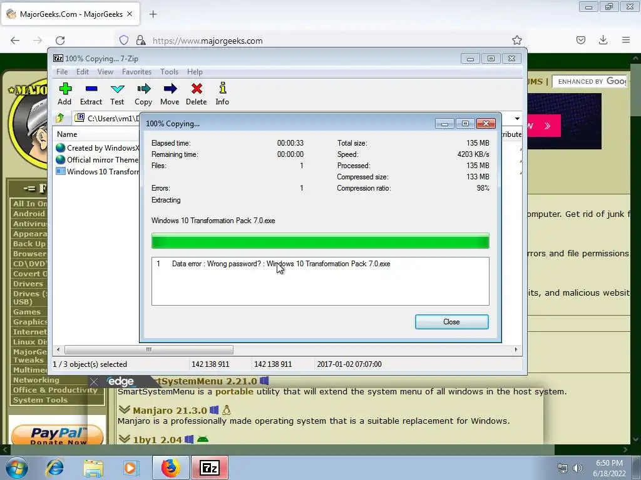
Task: Click system tray volume speaker icon
Action: coord(577,468)
